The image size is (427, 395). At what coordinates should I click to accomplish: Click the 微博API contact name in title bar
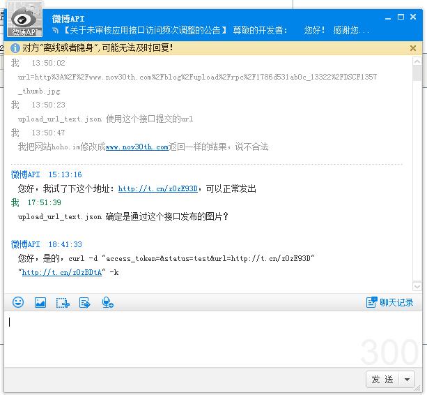tap(68, 19)
